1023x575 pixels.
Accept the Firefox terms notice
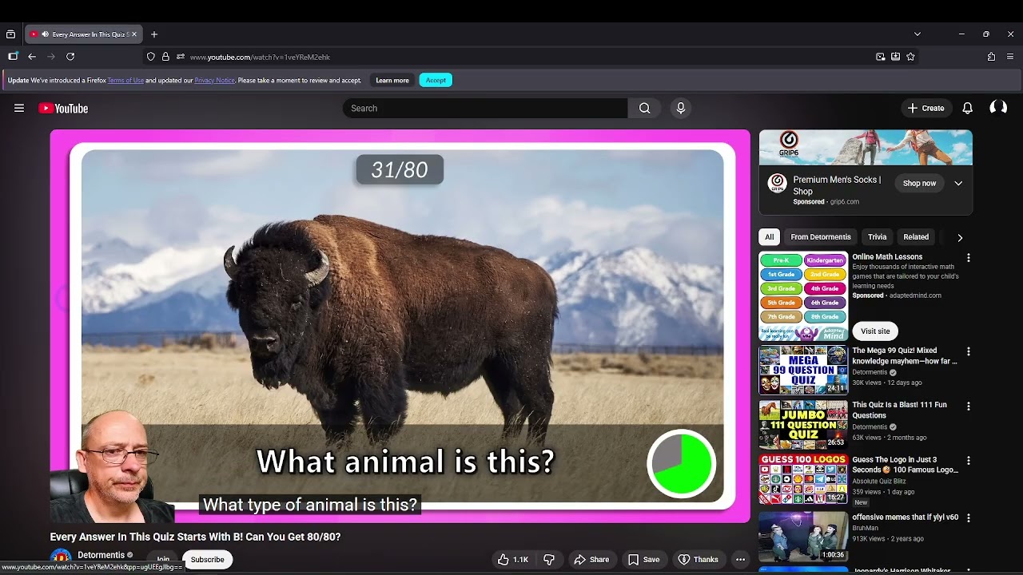[x=436, y=80]
